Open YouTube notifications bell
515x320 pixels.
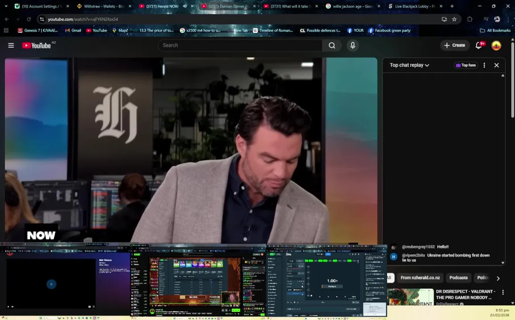(x=479, y=45)
